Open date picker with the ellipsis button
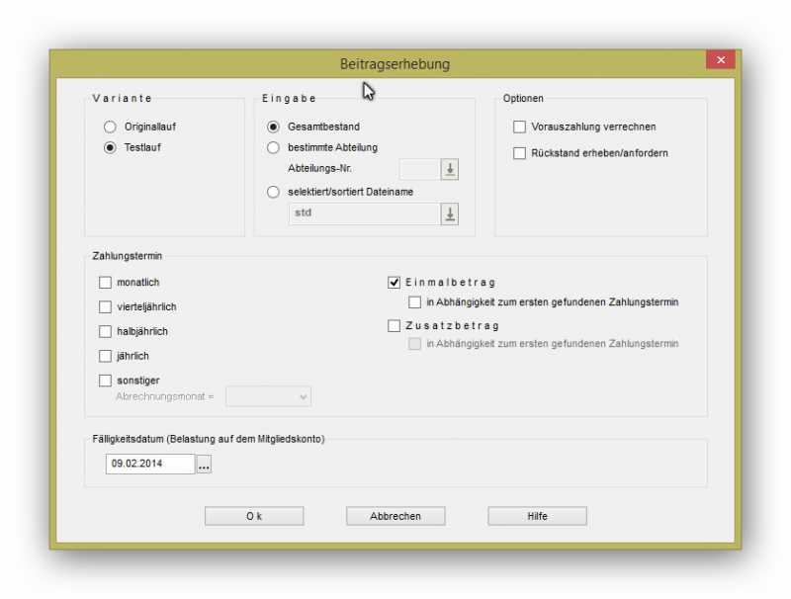 tap(204, 464)
